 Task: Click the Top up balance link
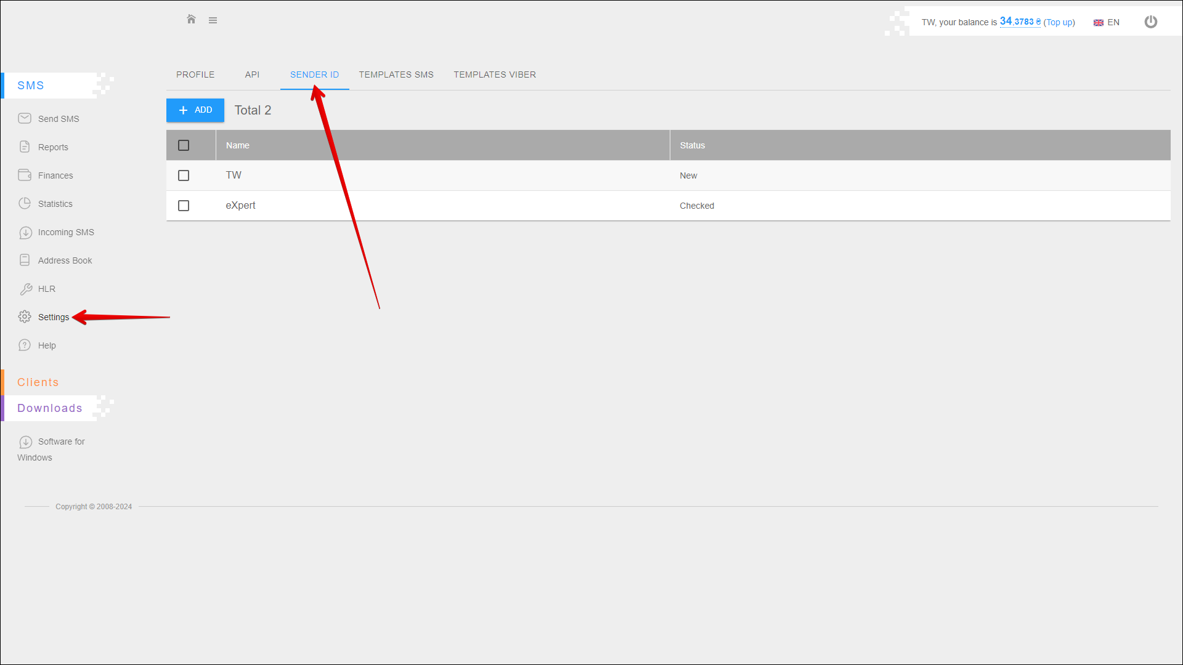coord(1059,22)
